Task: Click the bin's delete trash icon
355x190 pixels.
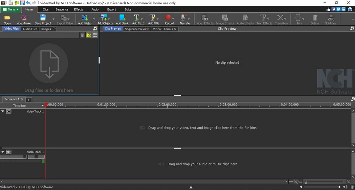Action: (x=82, y=35)
